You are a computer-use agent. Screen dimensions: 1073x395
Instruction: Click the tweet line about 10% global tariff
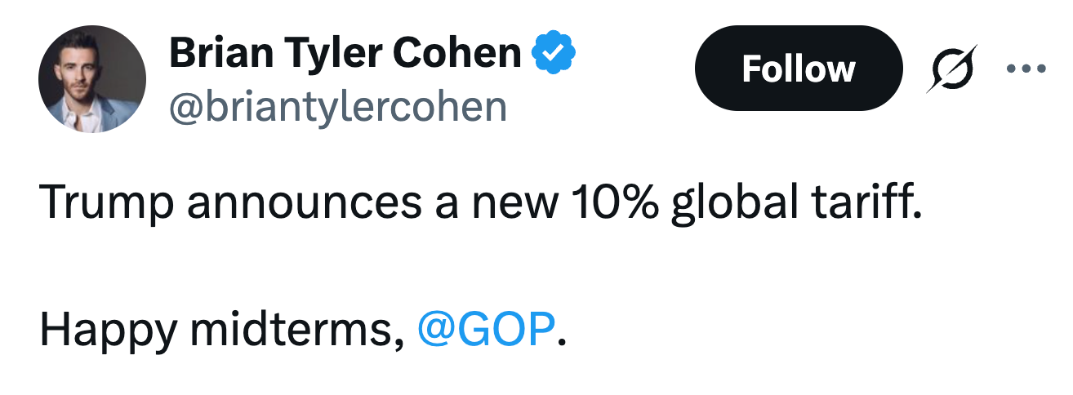(480, 202)
